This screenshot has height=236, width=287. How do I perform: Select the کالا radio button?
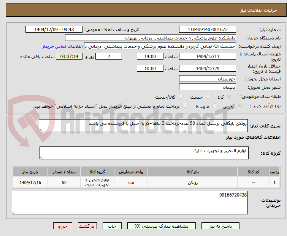[230, 96]
